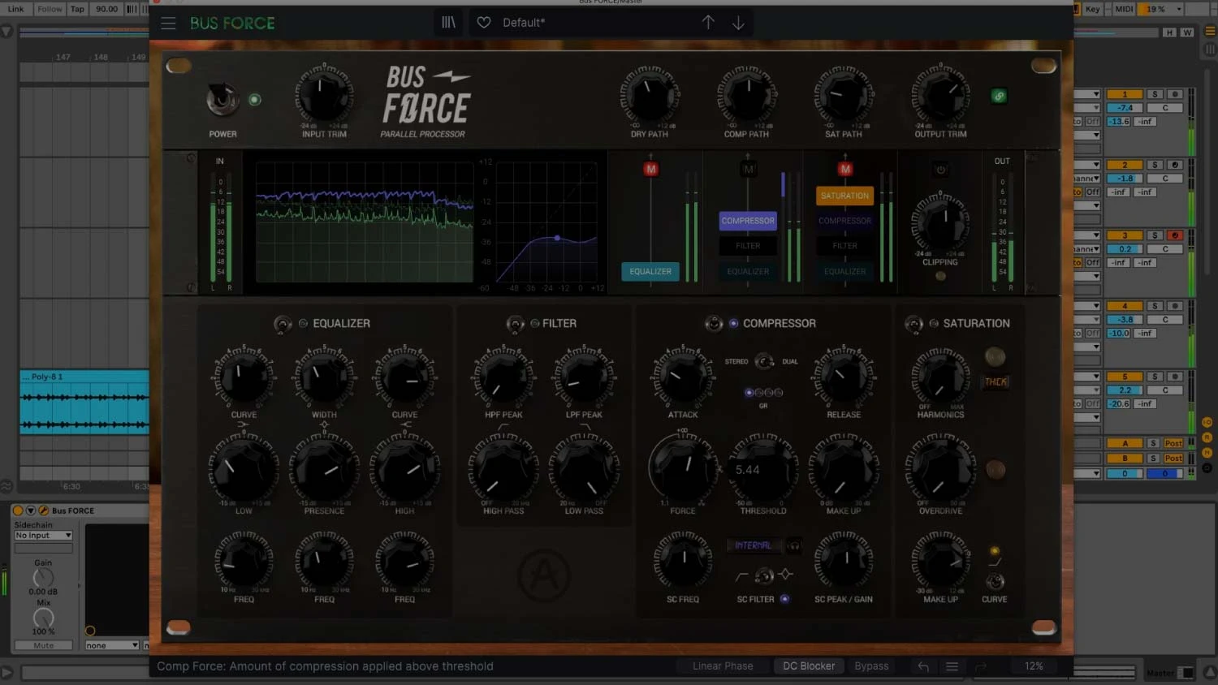Select the Saturation block in Sat Path
Screen dimensions: 1218x685
[844, 196]
